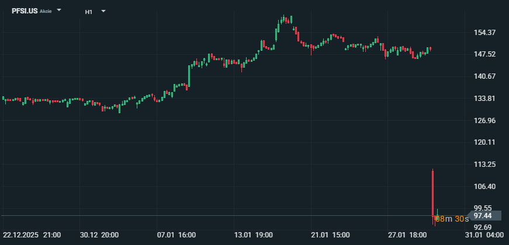Image resolution: width=509 pixels, height=245 pixels.
Task: Click the 07.01 16:00 time label
Action: click(176, 235)
